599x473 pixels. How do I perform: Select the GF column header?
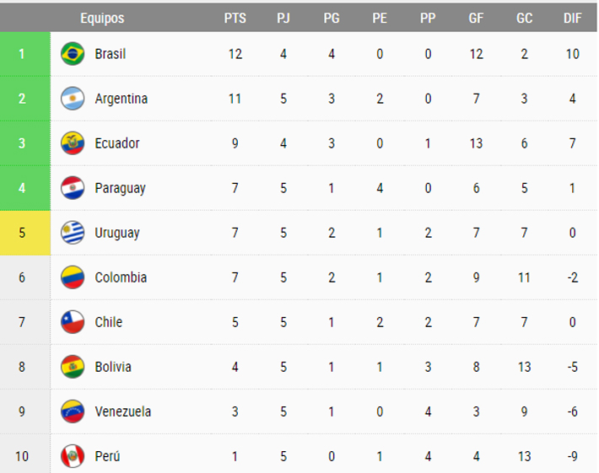click(476, 18)
